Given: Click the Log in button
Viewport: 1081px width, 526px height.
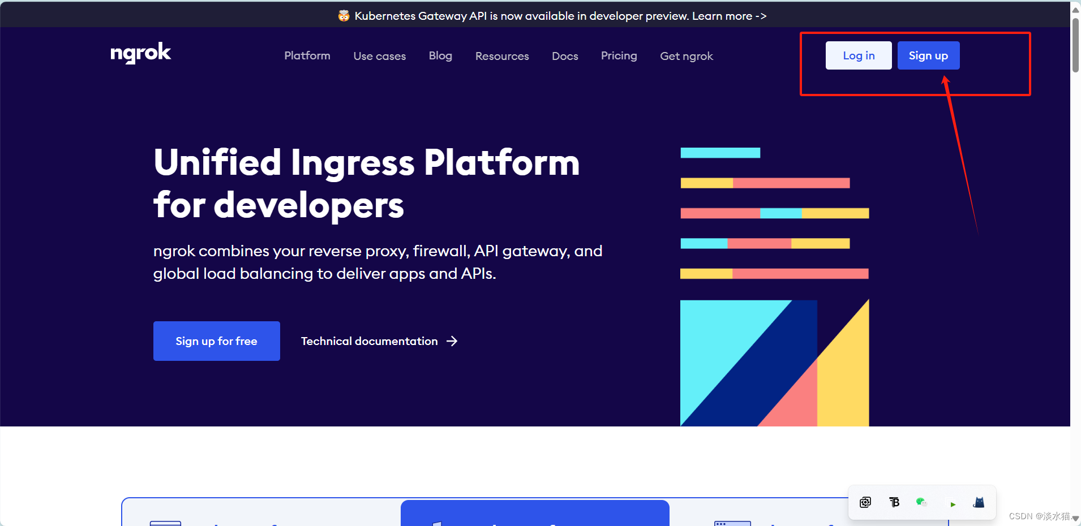Looking at the screenshot, I should click(859, 55).
